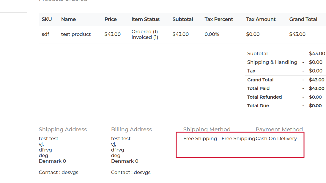Click the Billing Address heading

click(x=131, y=129)
